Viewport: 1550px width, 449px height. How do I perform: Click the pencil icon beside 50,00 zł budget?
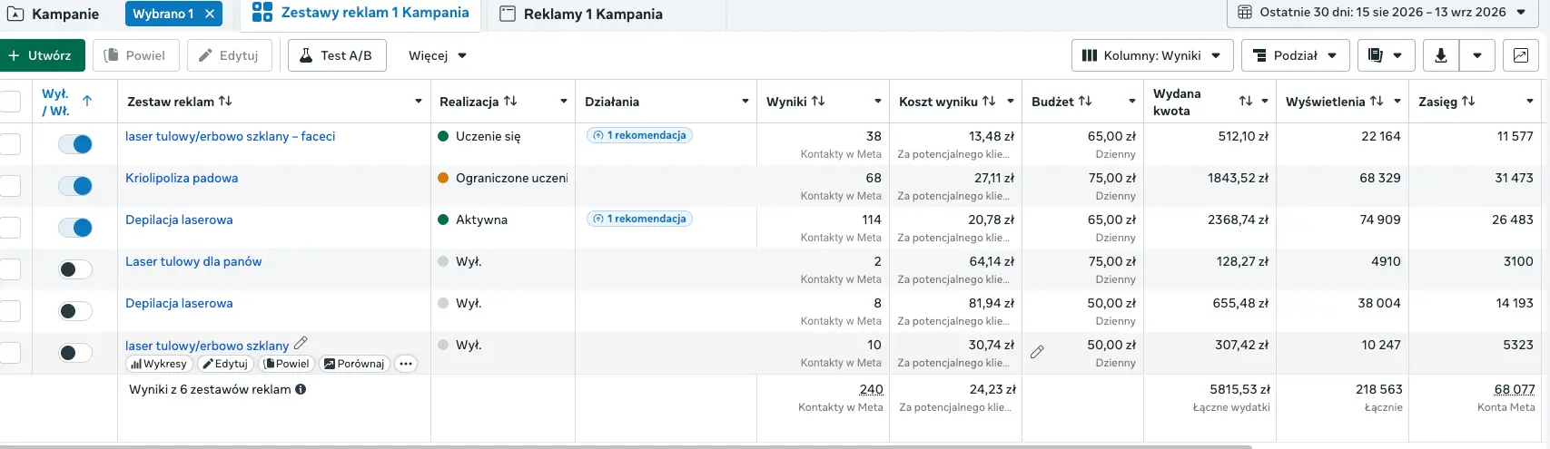pyautogui.click(x=1037, y=352)
